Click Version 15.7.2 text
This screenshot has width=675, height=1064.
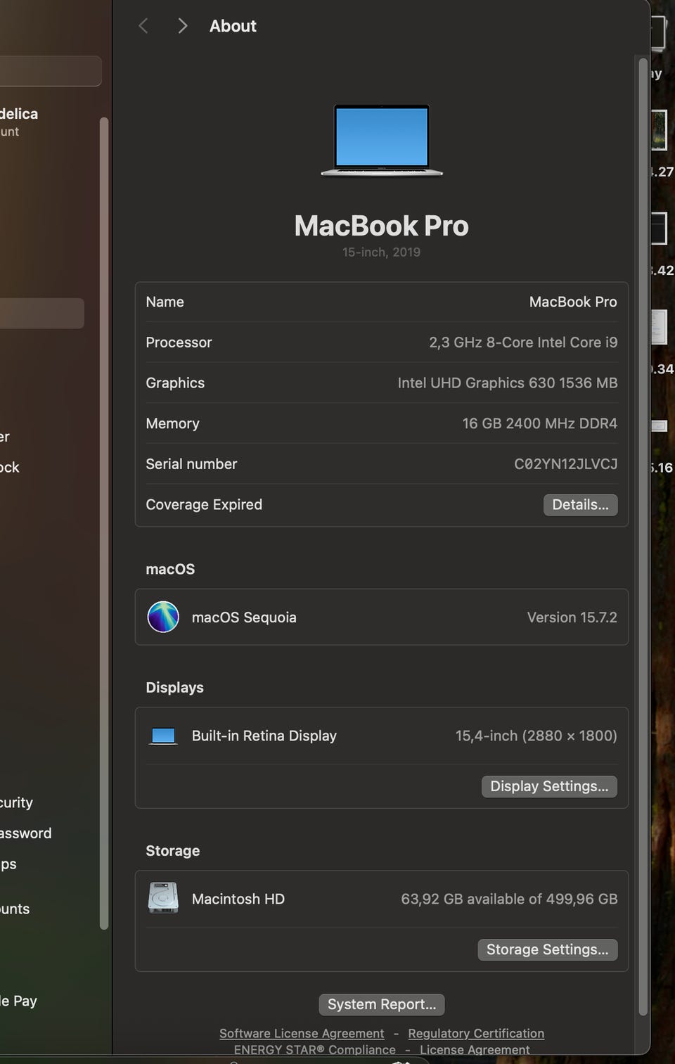(x=572, y=617)
